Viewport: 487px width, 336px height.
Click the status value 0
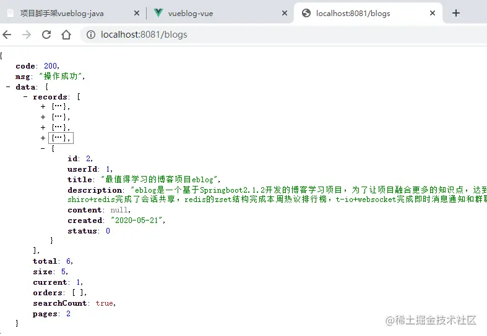(108, 230)
